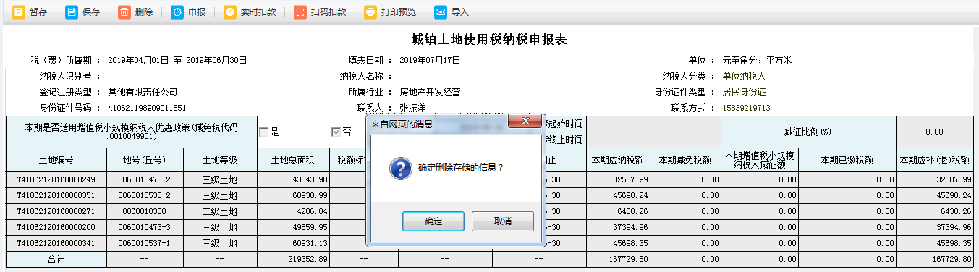The height and width of the screenshot is (272, 979).
Task: Click the 打印预览 print preview icon
Action: coord(370,12)
